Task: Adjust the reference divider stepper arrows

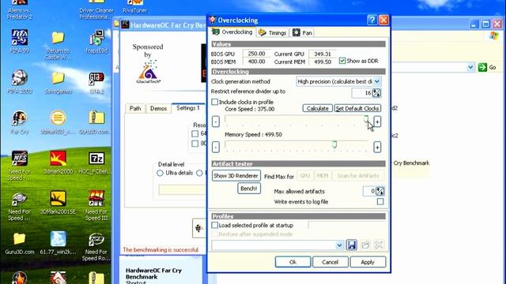Action: coord(376,93)
